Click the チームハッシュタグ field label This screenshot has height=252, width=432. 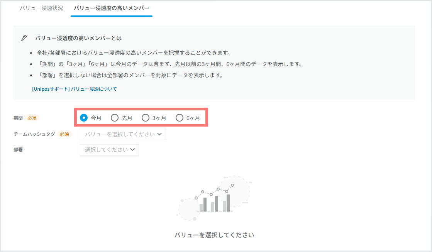(x=34, y=134)
